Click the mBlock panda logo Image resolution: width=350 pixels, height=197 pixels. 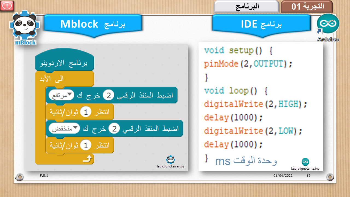25,28
